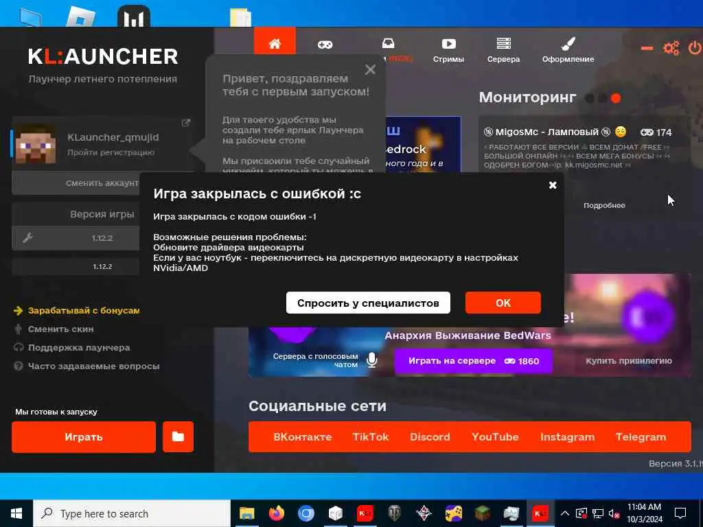Open the inbox tray tab icon
The height and width of the screenshot is (527, 703).
coord(389,43)
